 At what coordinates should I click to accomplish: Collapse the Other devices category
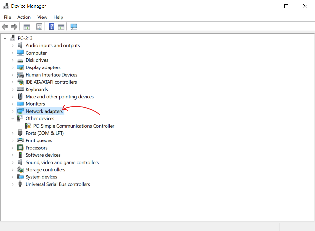click(x=13, y=119)
